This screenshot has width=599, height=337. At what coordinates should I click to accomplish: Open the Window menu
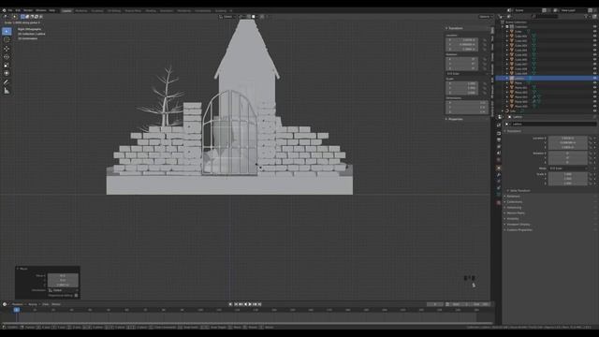tap(41, 10)
